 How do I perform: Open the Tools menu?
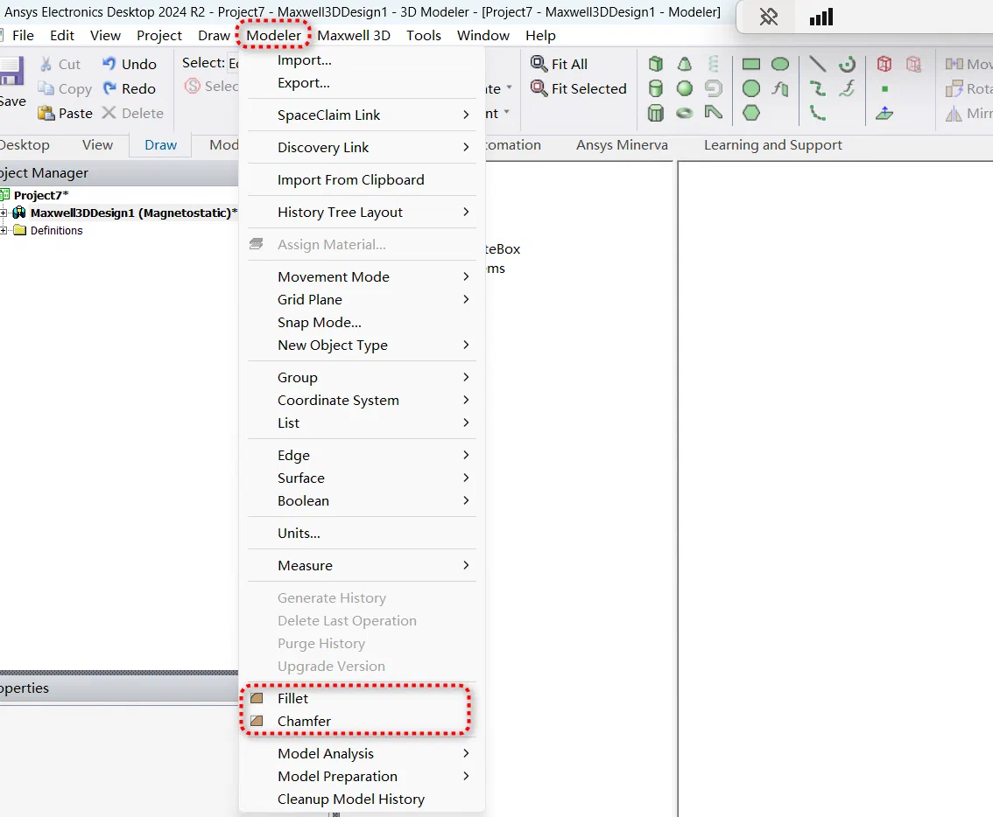(424, 36)
